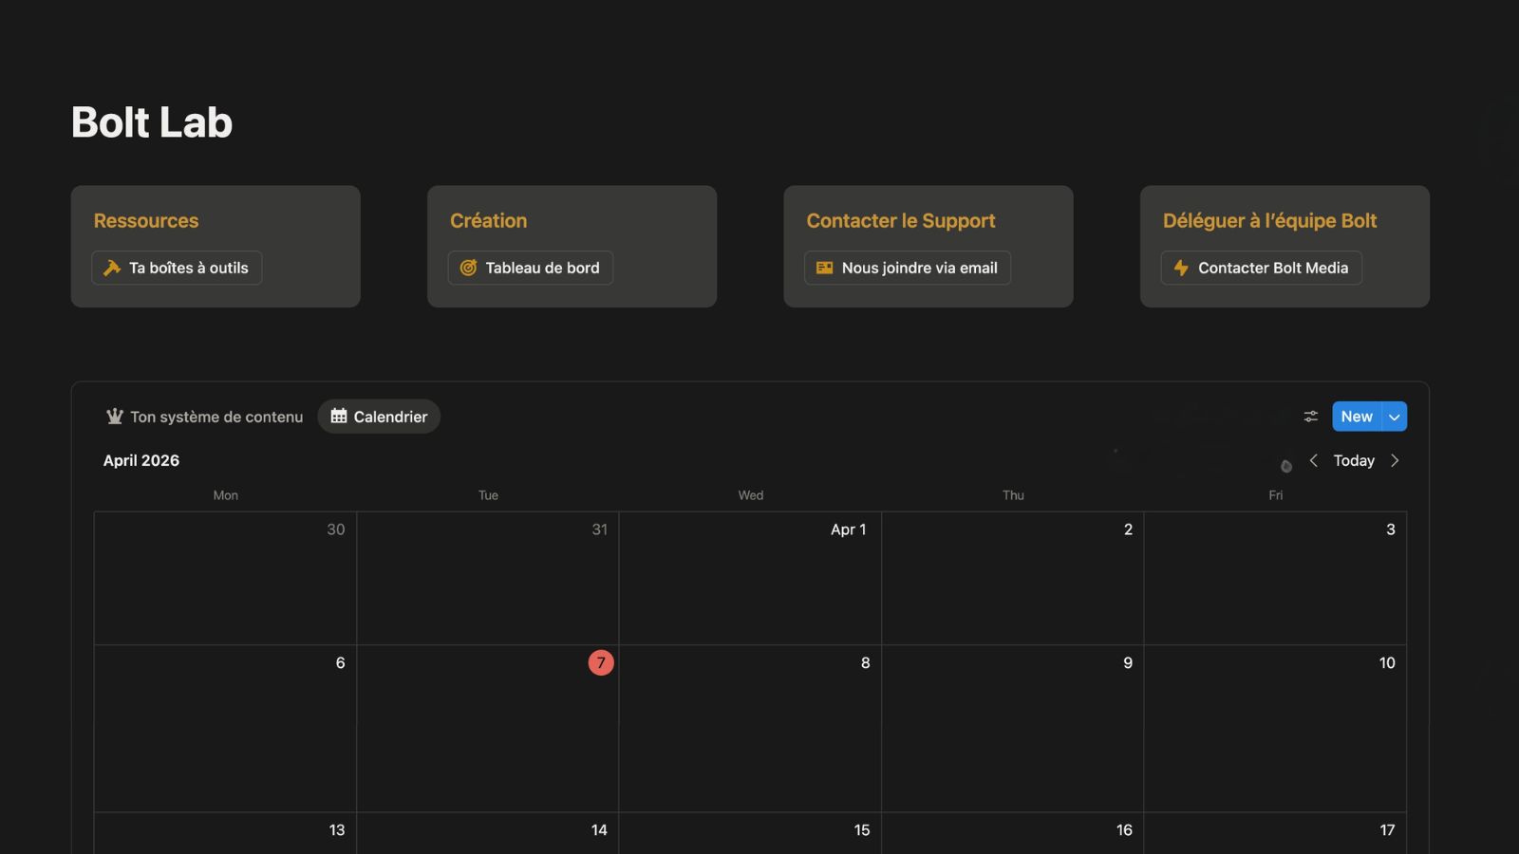Image resolution: width=1519 pixels, height=854 pixels.
Task: Select day 13 in the calendar
Action: coord(225,833)
